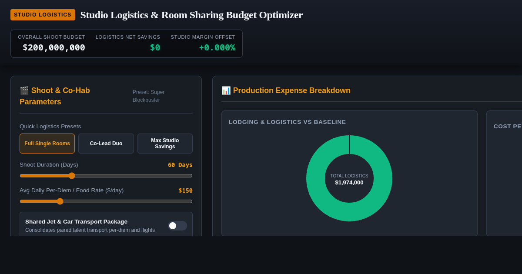This screenshot has height=274, width=522.
Task: Click the Shared Jet & Car Transport Package title
Action: coord(77,222)
